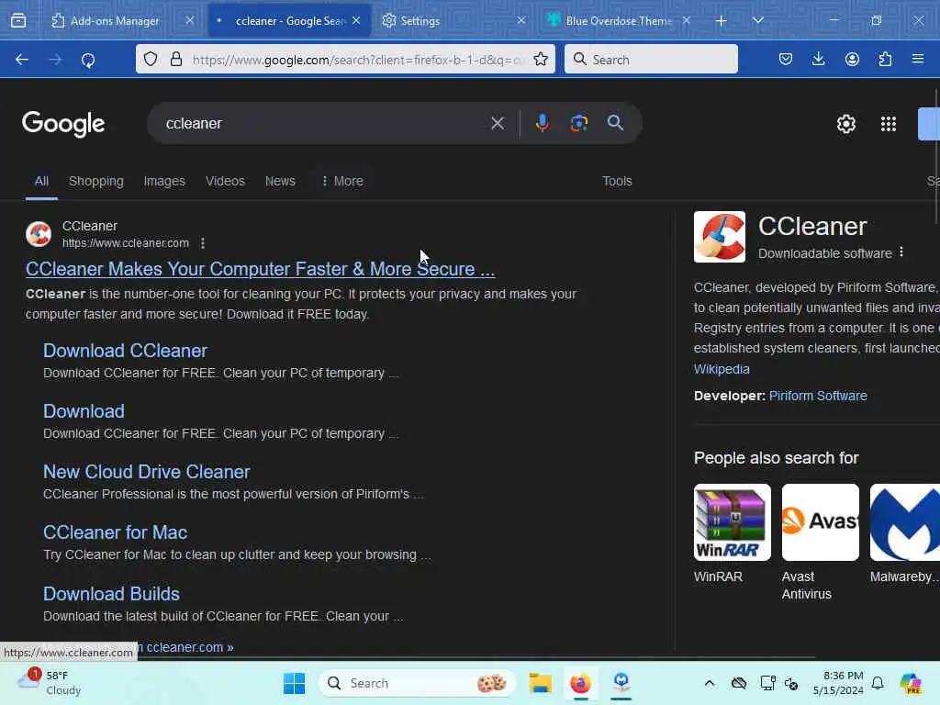The width and height of the screenshot is (940, 705).
Task: Open the taskbar clock and date
Action: coord(838,683)
